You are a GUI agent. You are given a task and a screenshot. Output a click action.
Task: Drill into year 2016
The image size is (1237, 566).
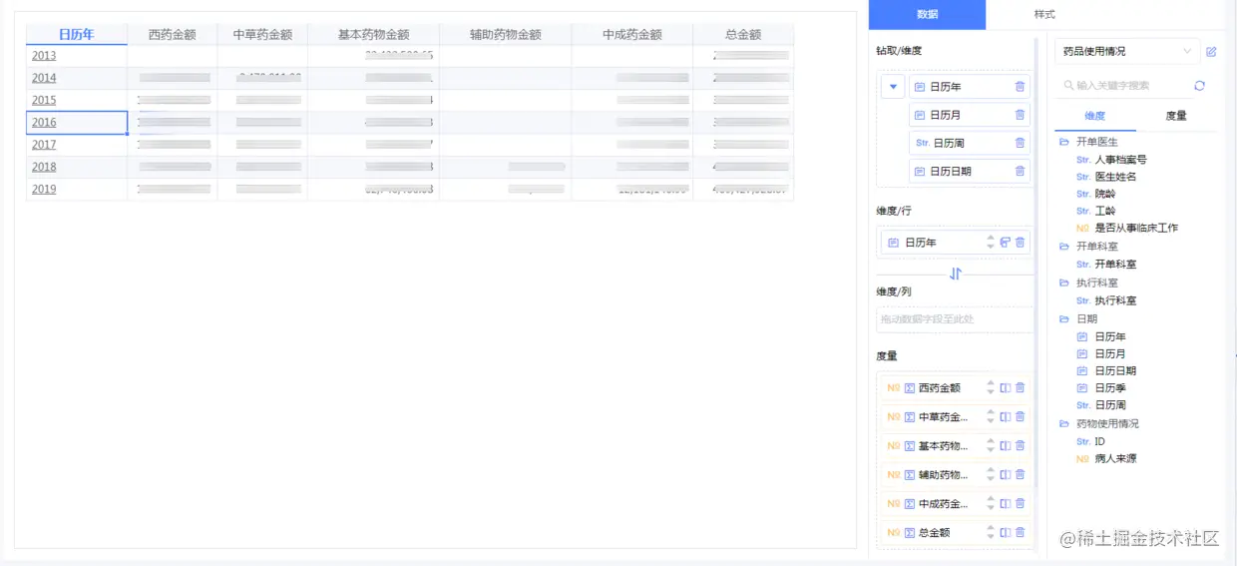pyautogui.click(x=44, y=123)
